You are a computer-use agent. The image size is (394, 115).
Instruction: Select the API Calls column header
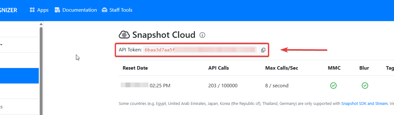pyautogui.click(x=218, y=68)
